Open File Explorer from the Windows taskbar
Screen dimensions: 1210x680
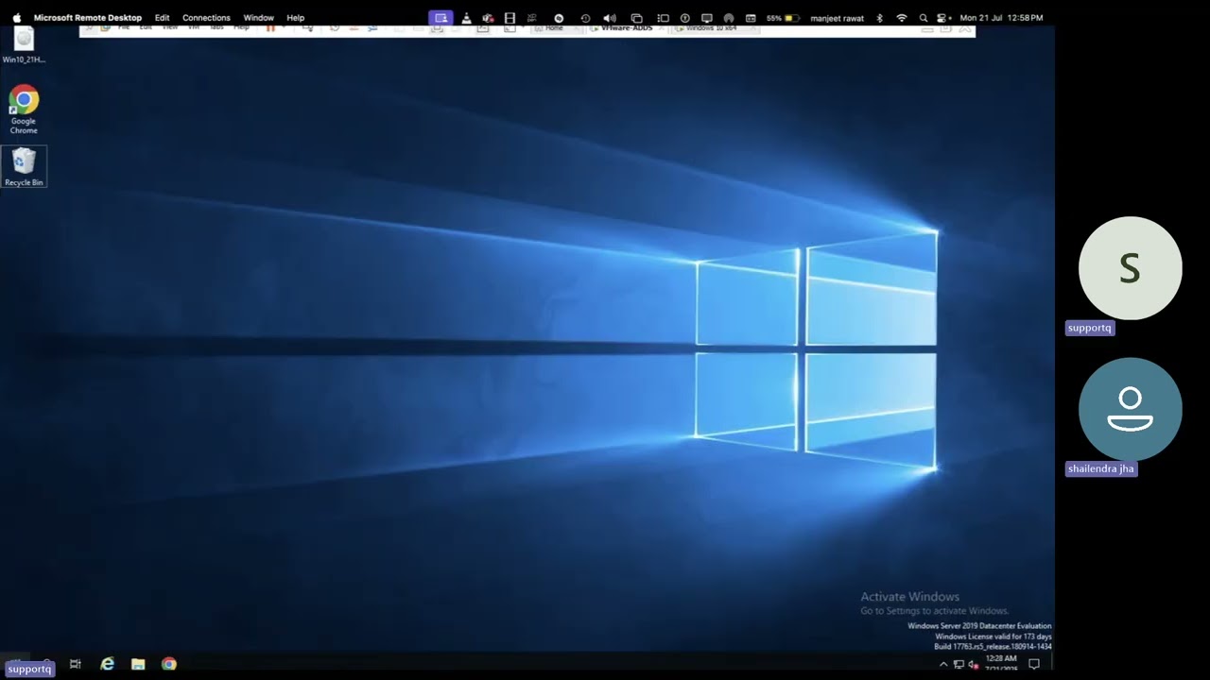pyautogui.click(x=138, y=664)
